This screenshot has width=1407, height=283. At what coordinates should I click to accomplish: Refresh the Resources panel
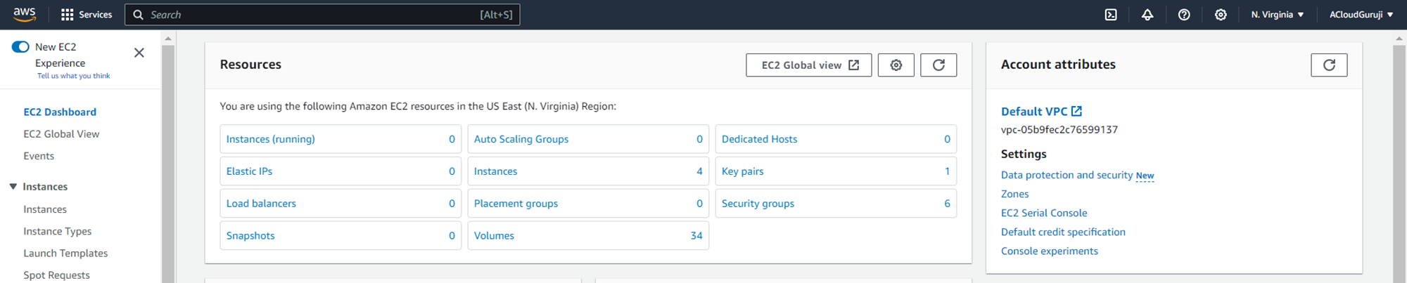(938, 65)
